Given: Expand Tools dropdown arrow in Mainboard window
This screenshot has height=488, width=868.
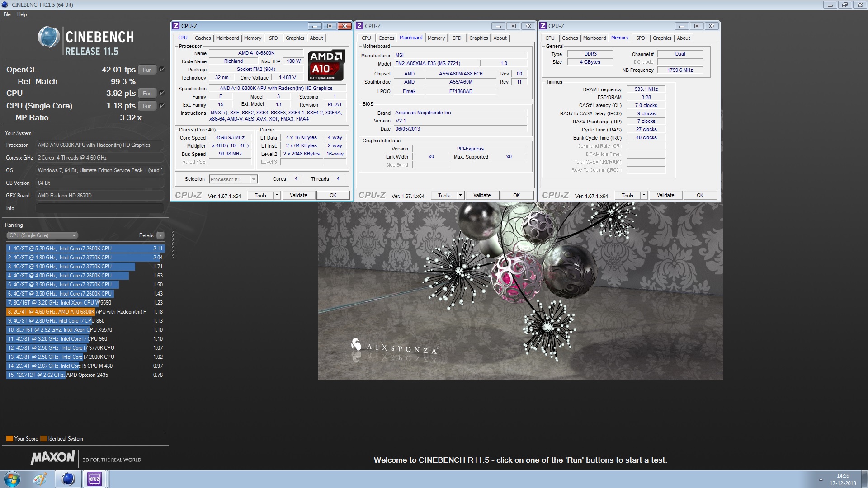Looking at the screenshot, I should (461, 195).
